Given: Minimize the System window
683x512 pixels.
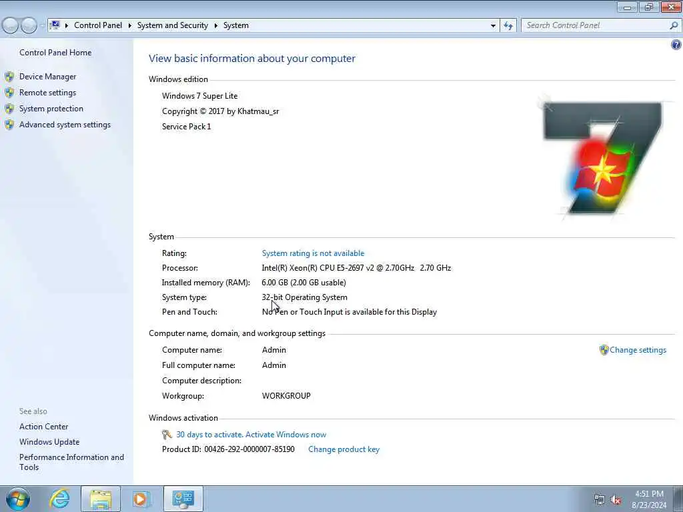Looking at the screenshot, I should coord(627,7).
